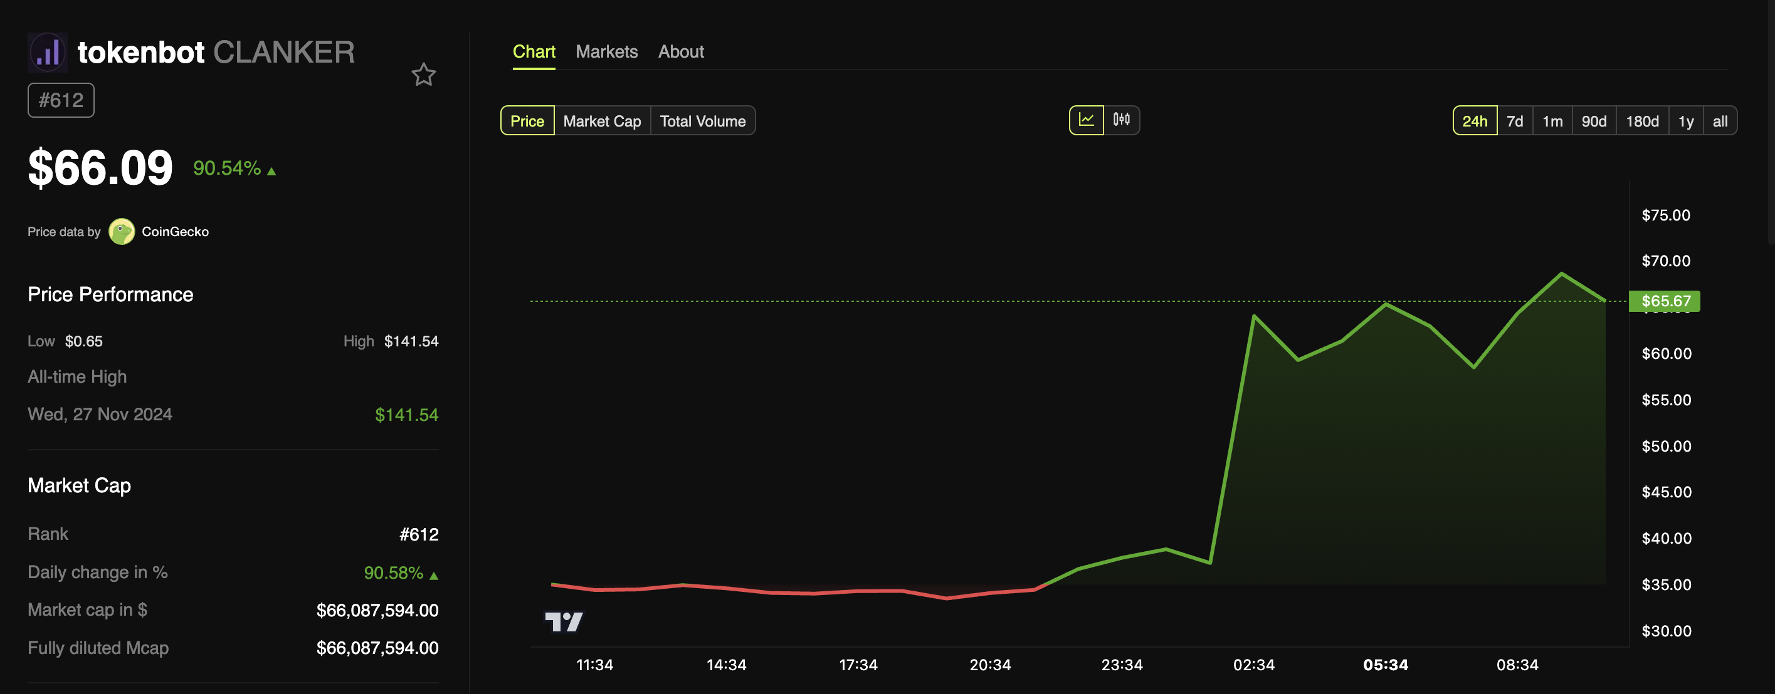1775x694 pixels.
Task: Show all-time chart range
Action: click(x=1720, y=121)
